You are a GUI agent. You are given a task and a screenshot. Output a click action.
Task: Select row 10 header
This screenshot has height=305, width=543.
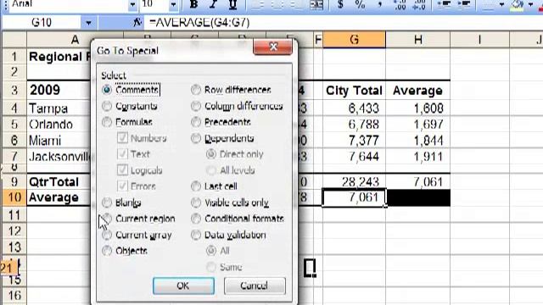point(14,197)
